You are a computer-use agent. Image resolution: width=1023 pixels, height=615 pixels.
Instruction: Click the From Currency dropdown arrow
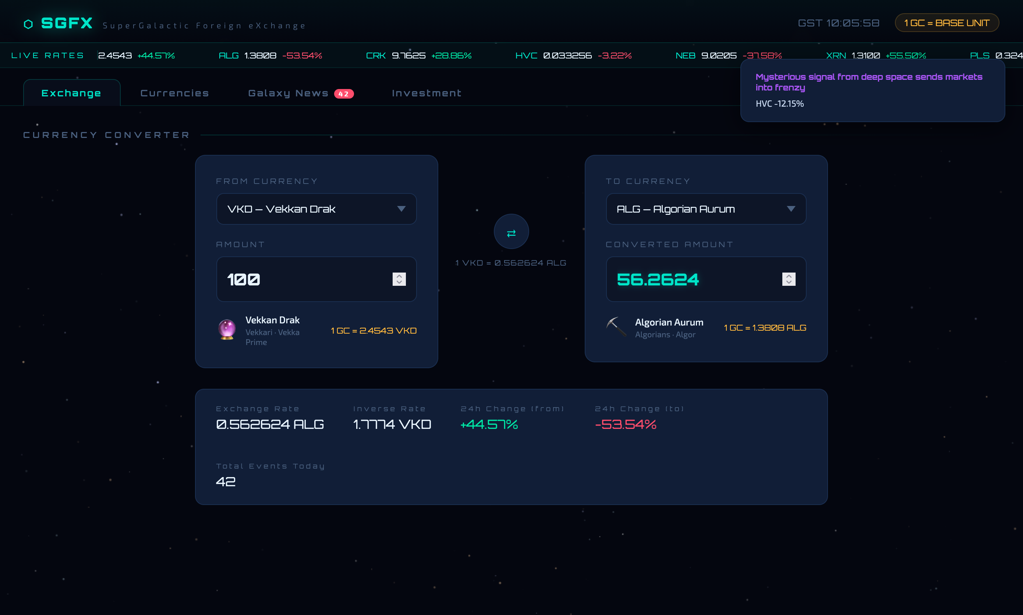(401, 209)
